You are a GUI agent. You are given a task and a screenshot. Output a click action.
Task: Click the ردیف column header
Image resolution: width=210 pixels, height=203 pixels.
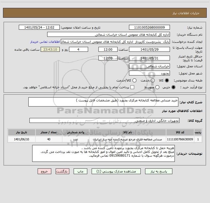click(x=198, y=132)
